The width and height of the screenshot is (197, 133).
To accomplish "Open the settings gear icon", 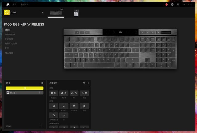I will pos(178,4).
